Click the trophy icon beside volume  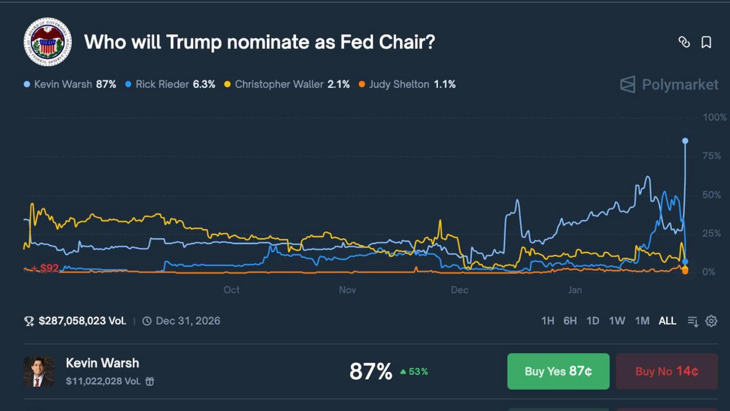click(x=29, y=321)
